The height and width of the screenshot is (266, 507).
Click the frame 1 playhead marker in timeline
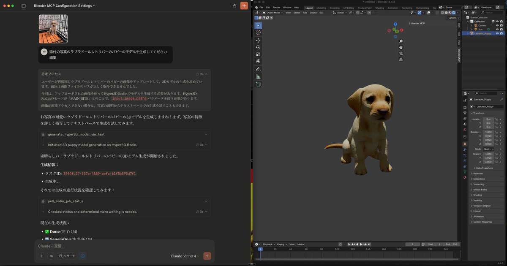pos(260,249)
